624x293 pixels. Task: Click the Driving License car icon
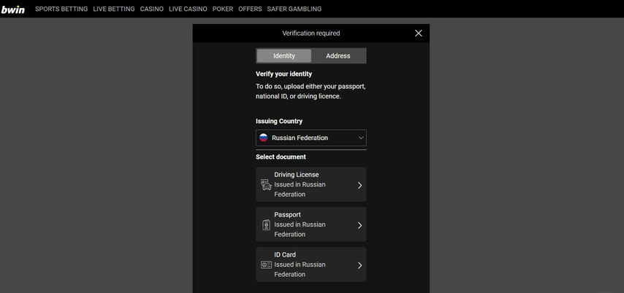(x=266, y=184)
